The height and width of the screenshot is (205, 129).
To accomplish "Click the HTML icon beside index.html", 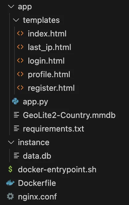I will (x=20, y=33).
